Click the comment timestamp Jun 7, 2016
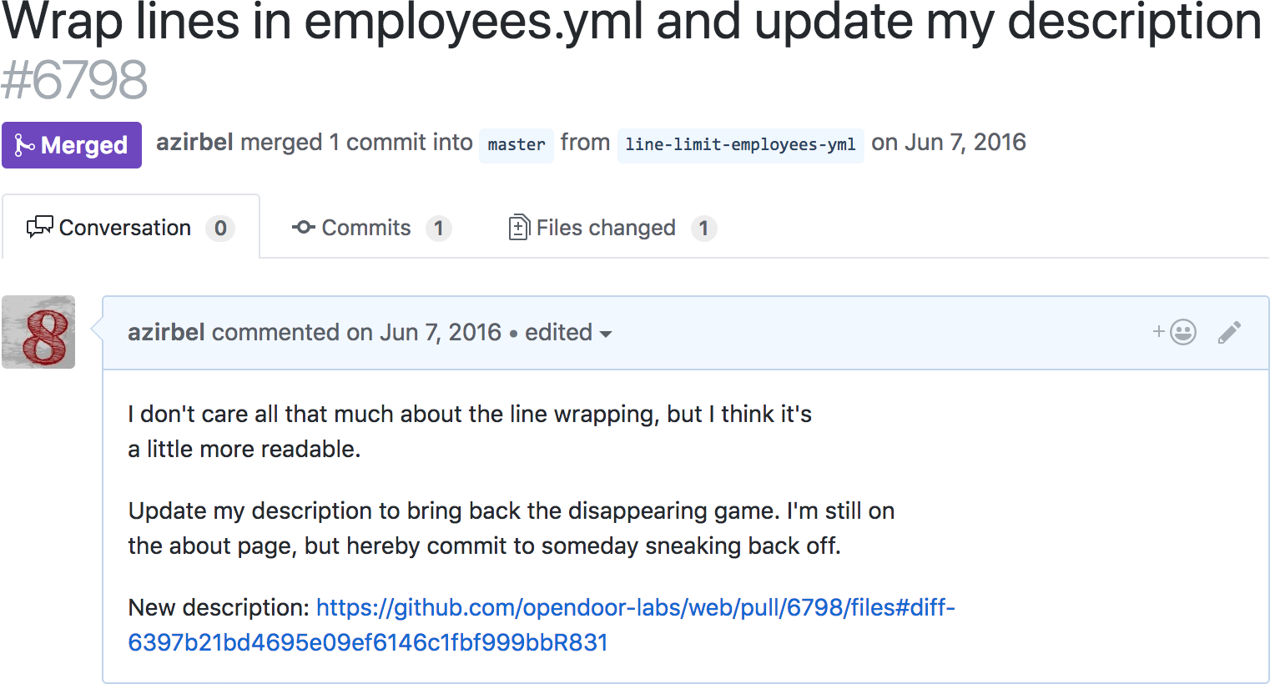This screenshot has height=684, width=1270. coord(440,332)
